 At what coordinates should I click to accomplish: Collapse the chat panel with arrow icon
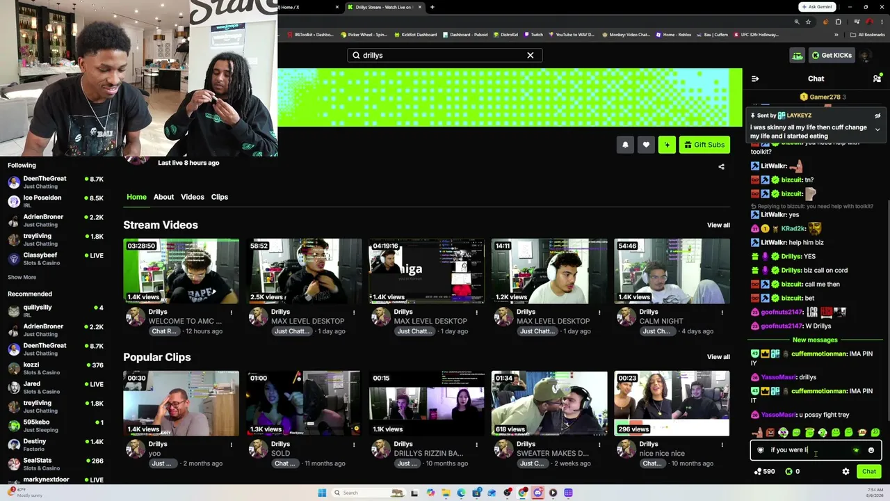(755, 79)
